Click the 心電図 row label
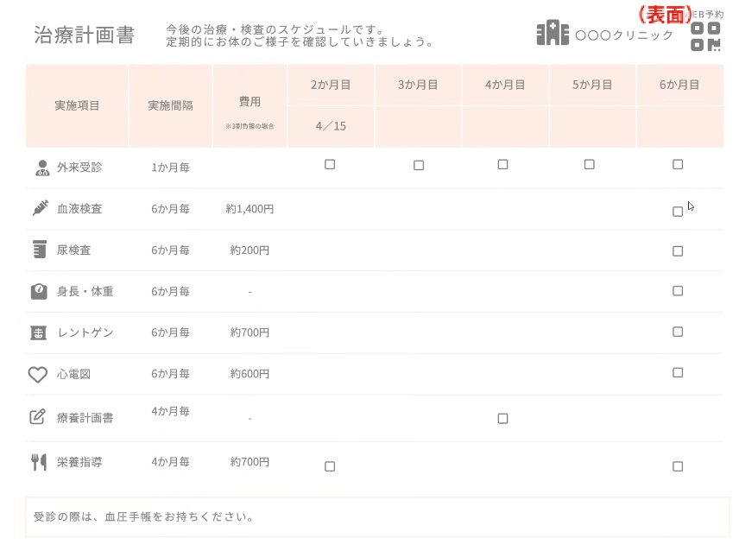The image size is (739, 557). [x=73, y=375]
